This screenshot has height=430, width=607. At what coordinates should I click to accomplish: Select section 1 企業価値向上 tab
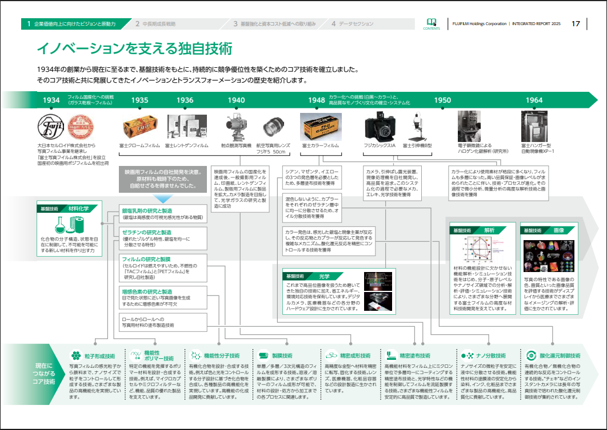[71, 24]
